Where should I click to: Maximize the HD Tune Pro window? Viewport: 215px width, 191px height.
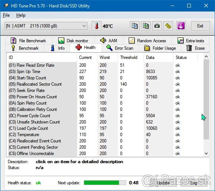pyautogui.click(x=189, y=6)
